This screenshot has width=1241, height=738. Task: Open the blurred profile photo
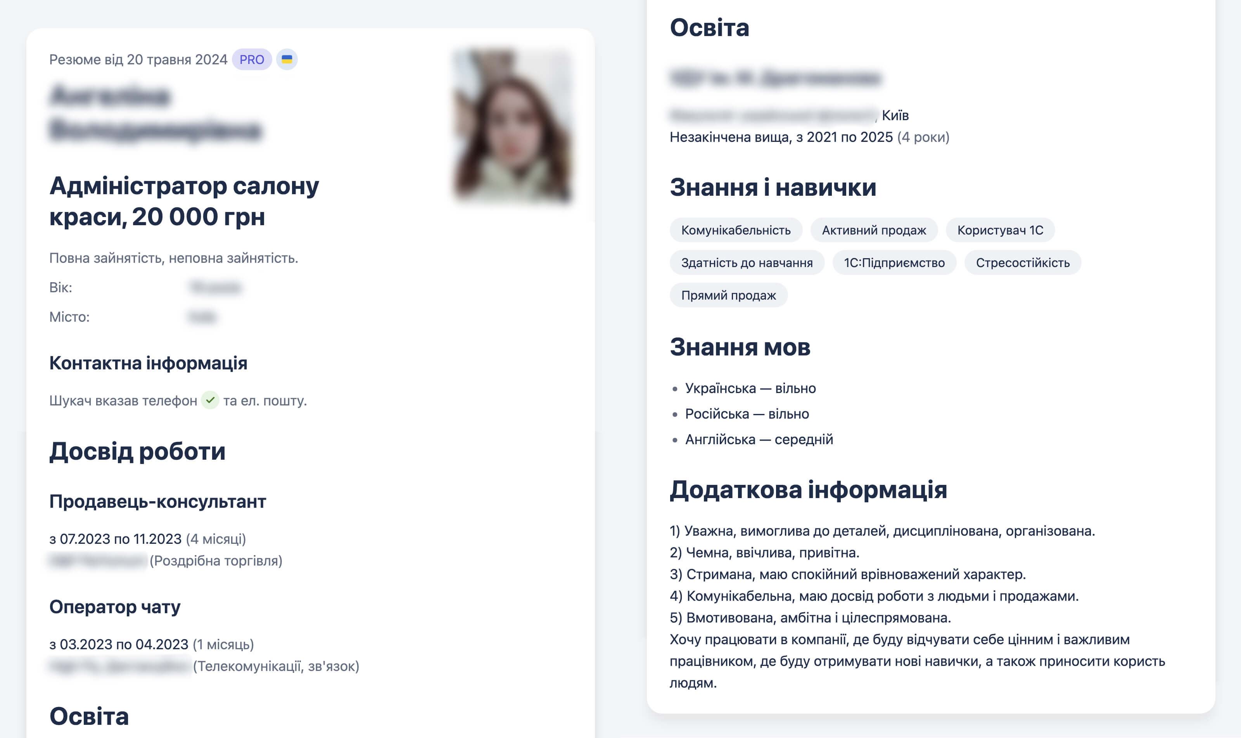pos(513,126)
